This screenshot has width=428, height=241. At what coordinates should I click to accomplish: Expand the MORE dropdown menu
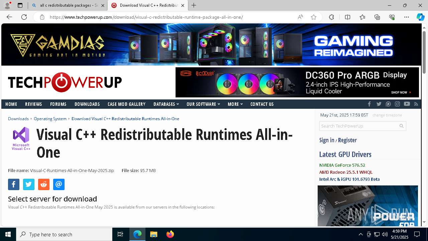pyautogui.click(x=235, y=104)
